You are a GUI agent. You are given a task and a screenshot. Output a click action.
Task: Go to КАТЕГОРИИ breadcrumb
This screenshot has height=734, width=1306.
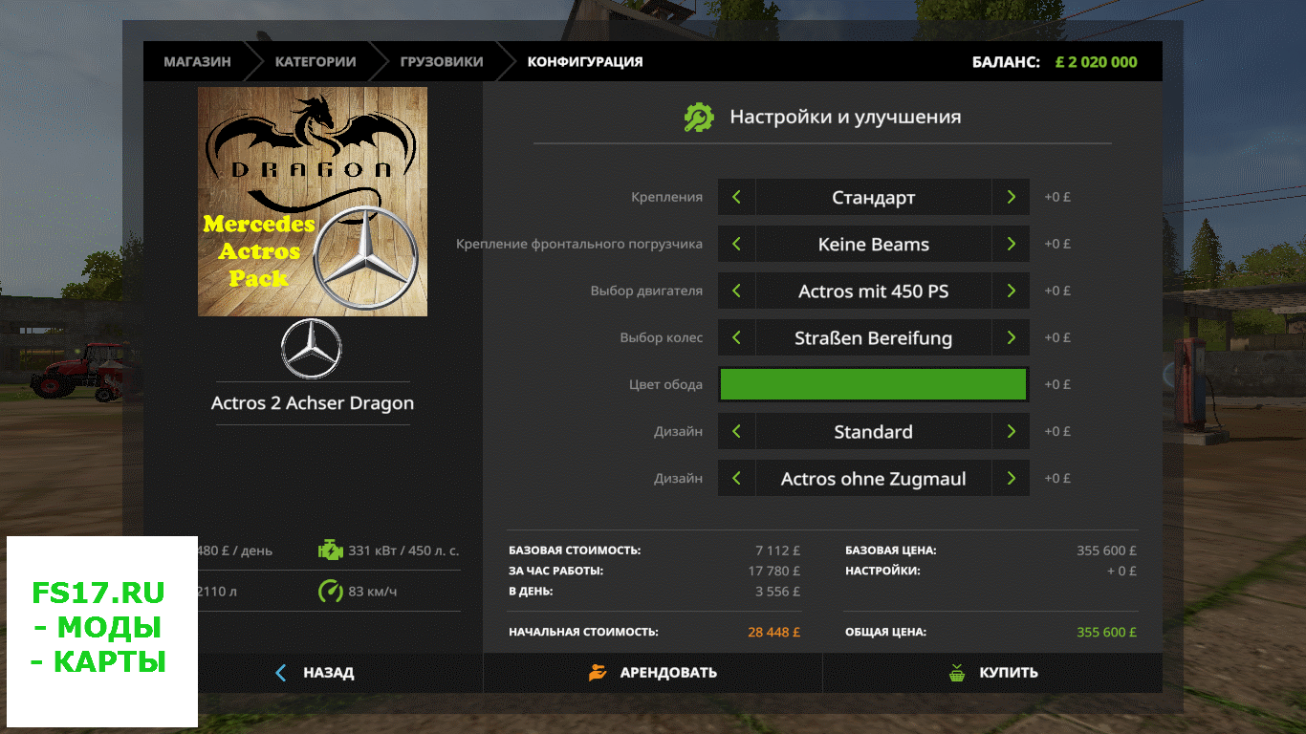pyautogui.click(x=316, y=61)
